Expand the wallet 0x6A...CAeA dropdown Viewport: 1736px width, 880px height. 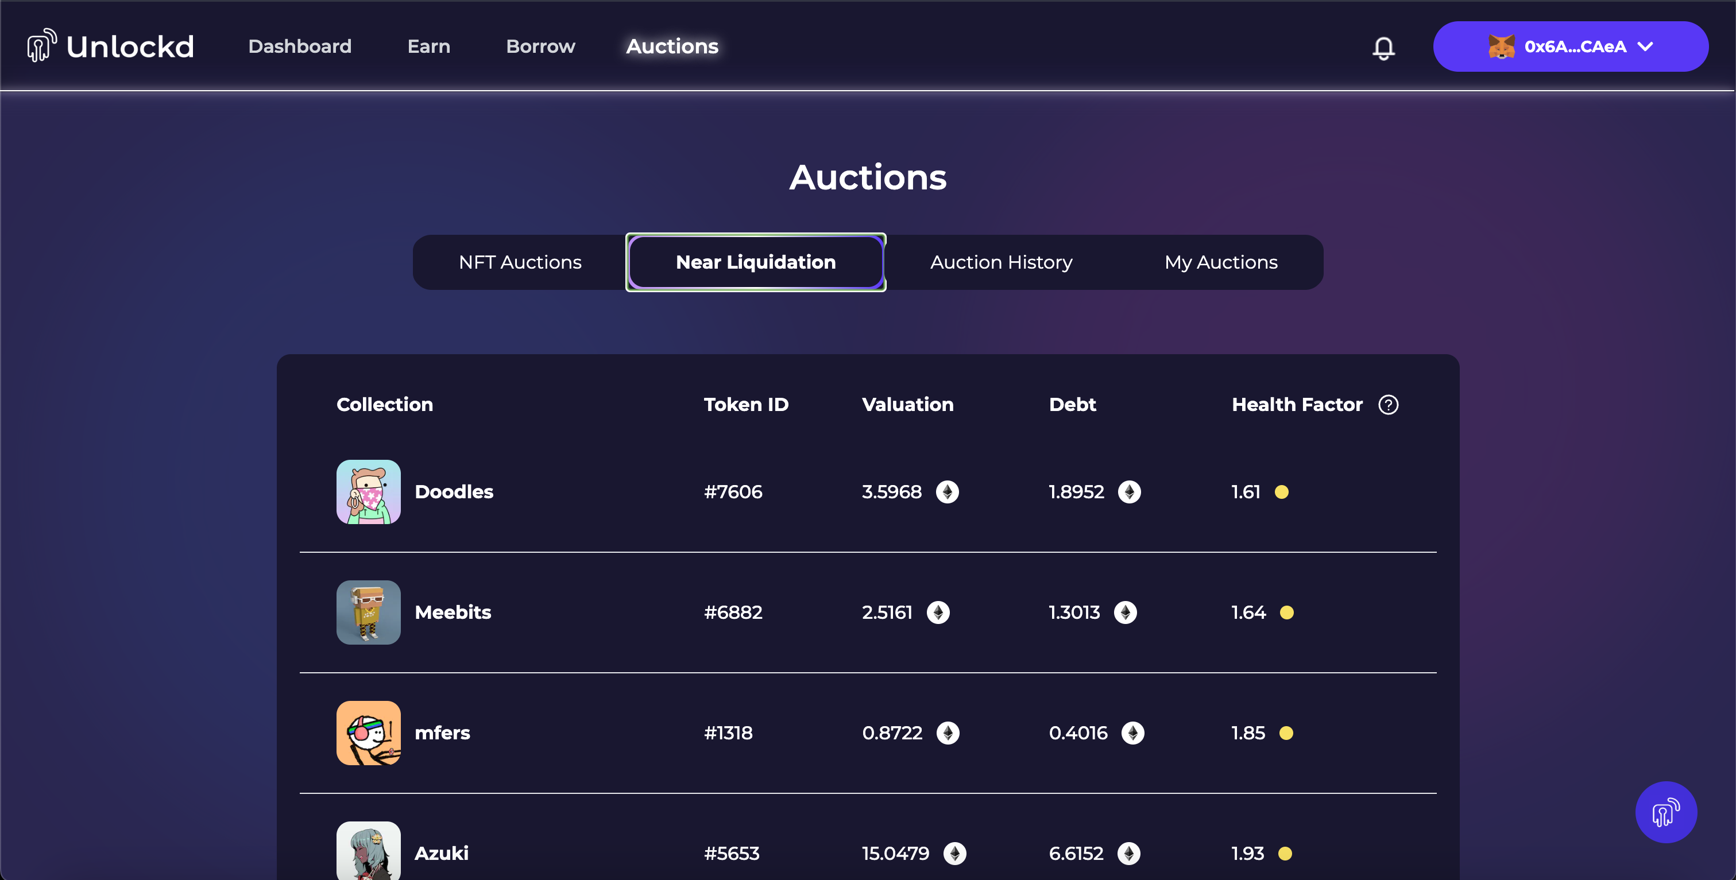pos(1645,46)
